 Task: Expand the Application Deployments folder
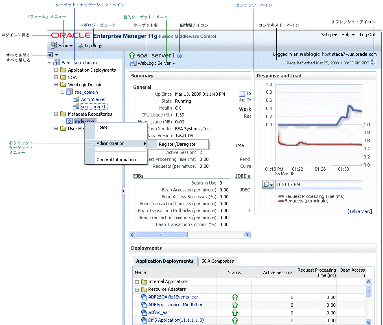click(56, 70)
